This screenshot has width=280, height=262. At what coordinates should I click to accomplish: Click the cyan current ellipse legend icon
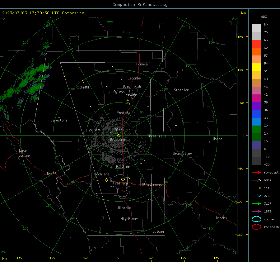click(256, 219)
